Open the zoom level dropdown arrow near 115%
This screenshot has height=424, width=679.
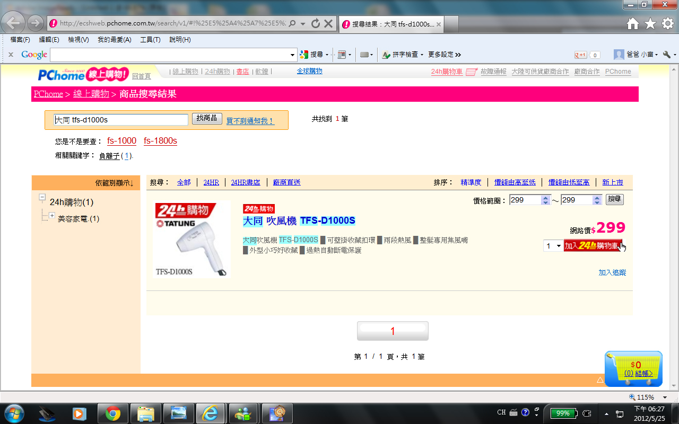pyautogui.click(x=665, y=397)
